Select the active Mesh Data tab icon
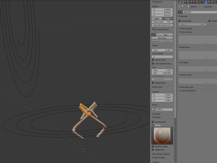 click(206, 2)
